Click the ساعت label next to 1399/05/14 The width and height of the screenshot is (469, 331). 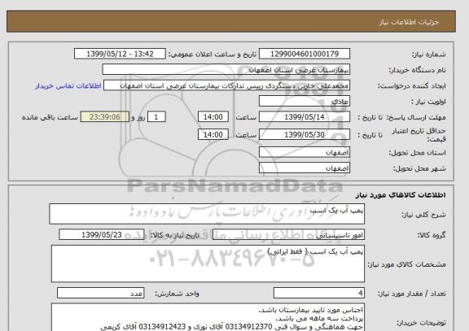click(x=246, y=117)
